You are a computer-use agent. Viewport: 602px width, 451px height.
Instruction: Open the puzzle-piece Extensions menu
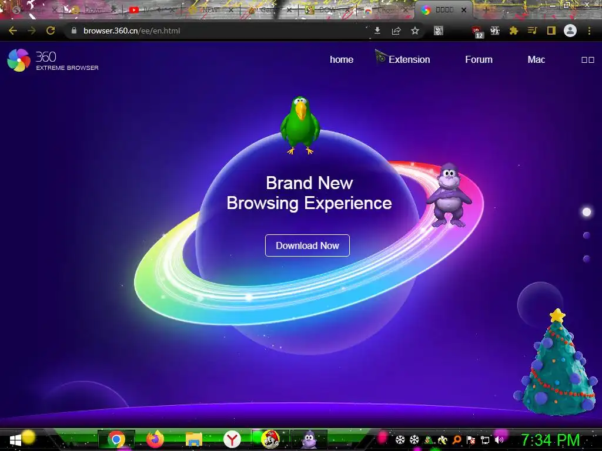(514, 31)
